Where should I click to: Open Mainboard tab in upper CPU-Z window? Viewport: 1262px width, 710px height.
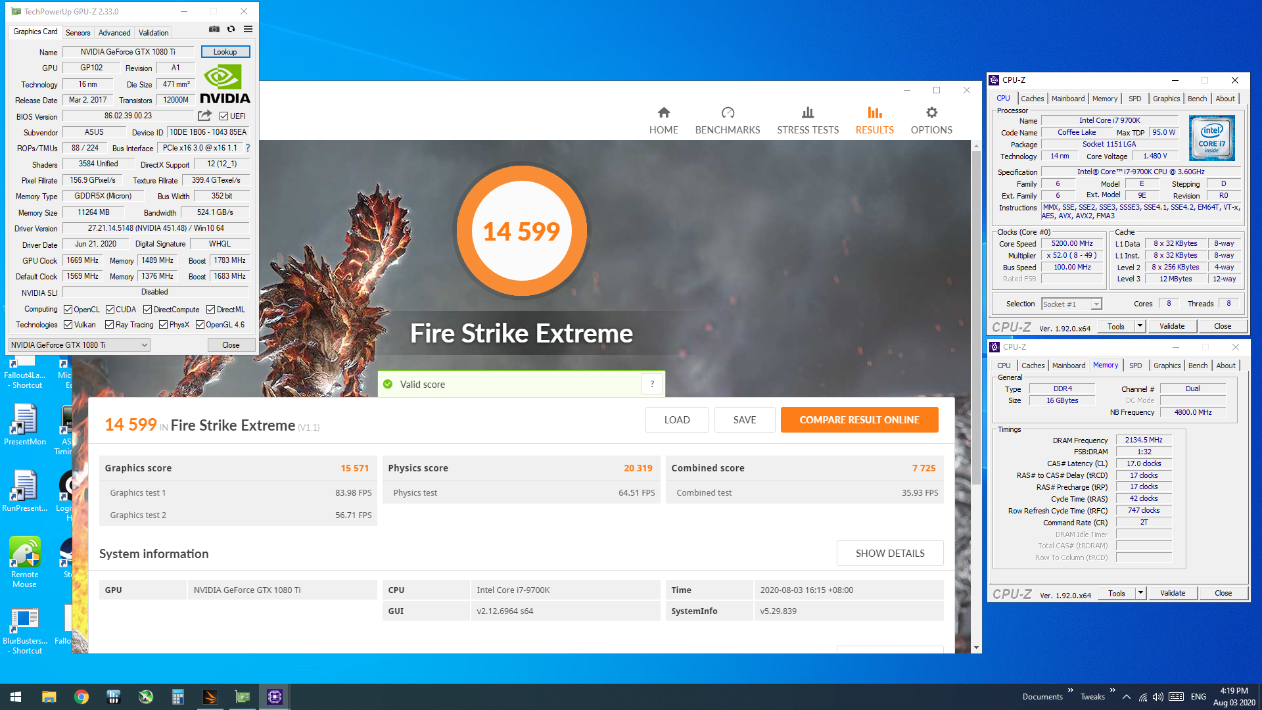[1068, 99]
